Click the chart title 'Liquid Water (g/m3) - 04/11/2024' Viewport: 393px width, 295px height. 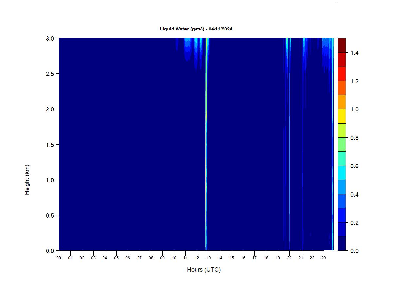196,29
